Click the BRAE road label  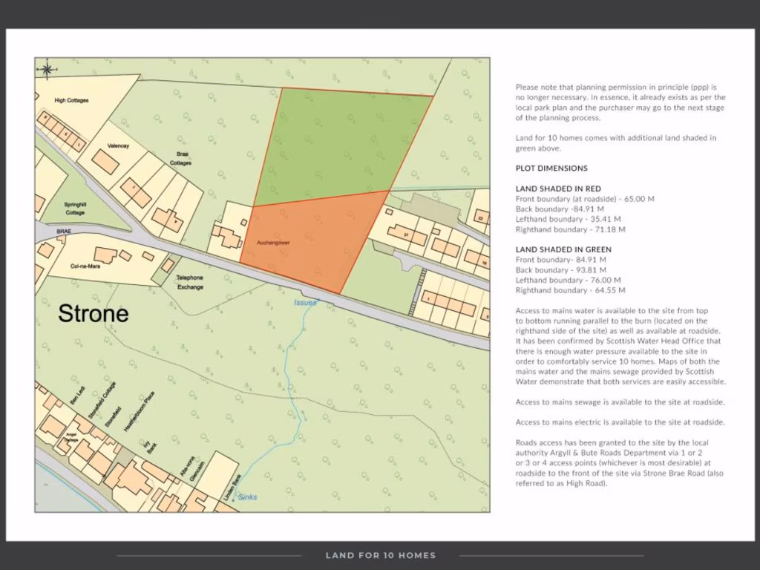click(x=45, y=232)
